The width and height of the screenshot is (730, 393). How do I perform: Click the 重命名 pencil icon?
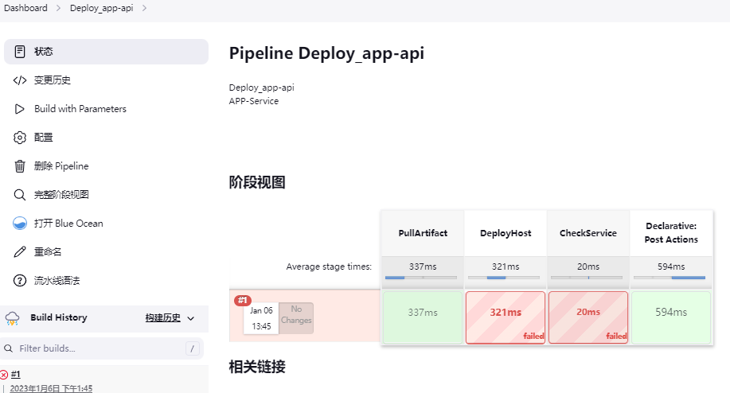[x=20, y=252]
